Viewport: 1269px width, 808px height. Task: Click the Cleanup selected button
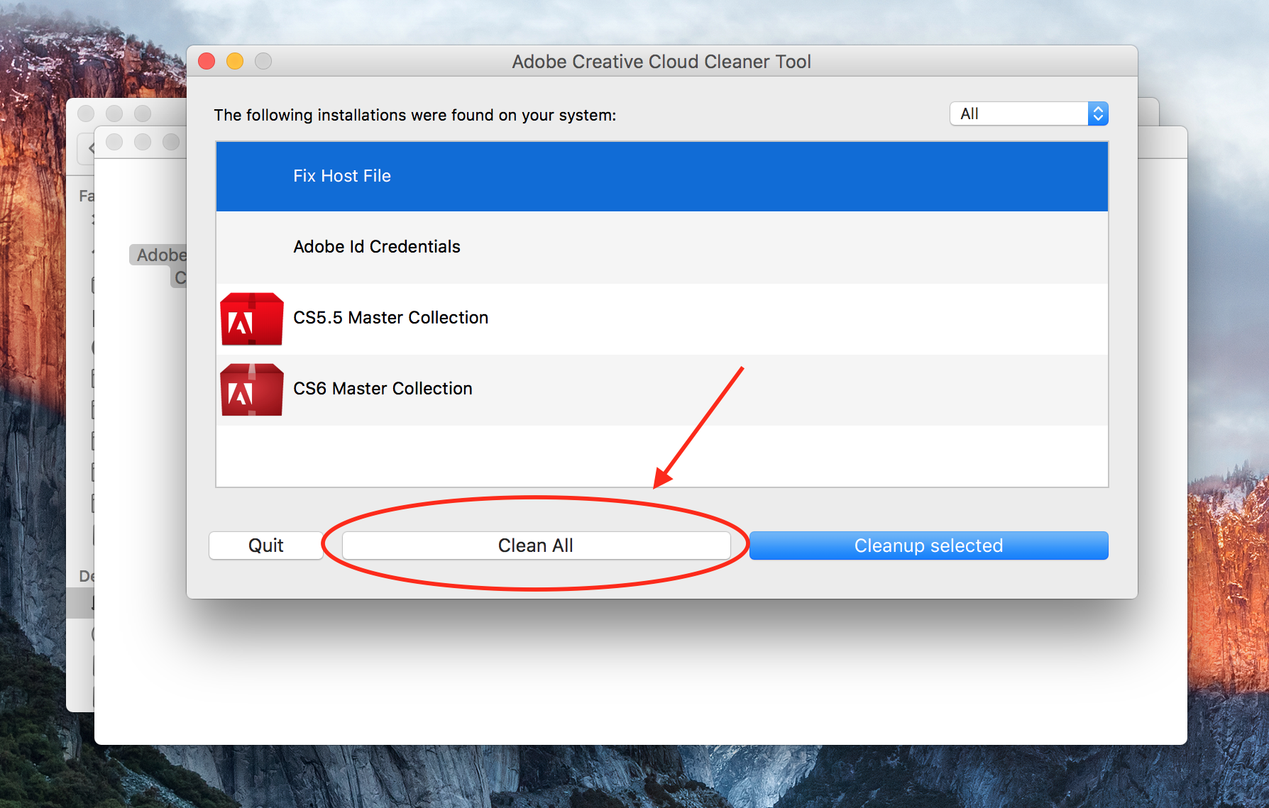point(928,546)
